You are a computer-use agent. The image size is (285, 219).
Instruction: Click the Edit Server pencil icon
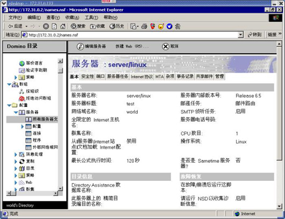(x=80, y=47)
